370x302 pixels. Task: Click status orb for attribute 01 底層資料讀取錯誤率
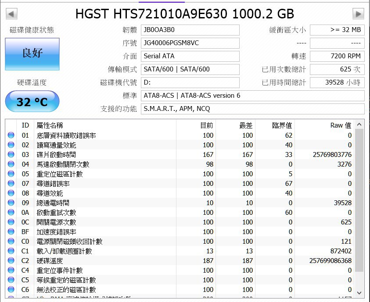(x=11, y=135)
